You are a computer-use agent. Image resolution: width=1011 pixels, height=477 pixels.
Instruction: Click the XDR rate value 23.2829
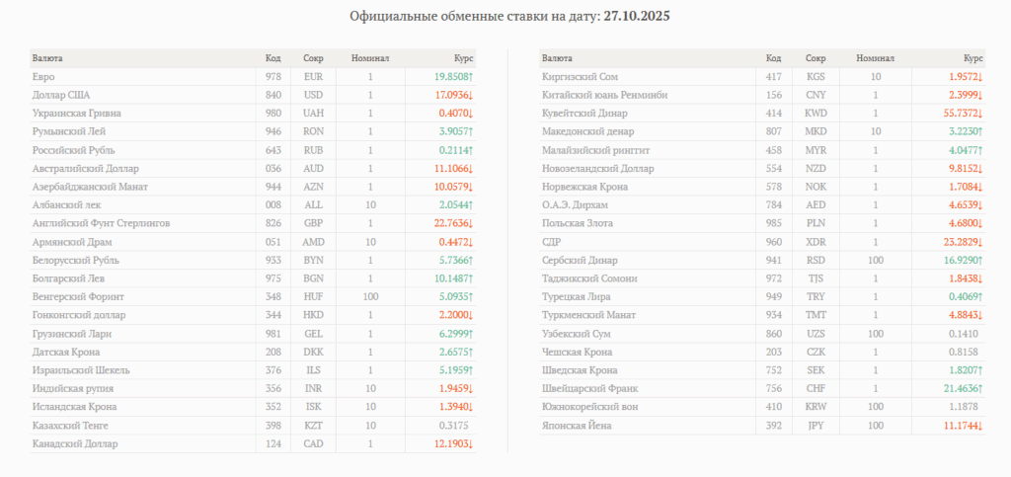[954, 242]
